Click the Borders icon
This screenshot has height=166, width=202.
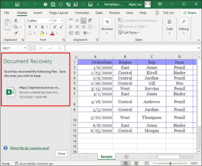coord(30,33)
